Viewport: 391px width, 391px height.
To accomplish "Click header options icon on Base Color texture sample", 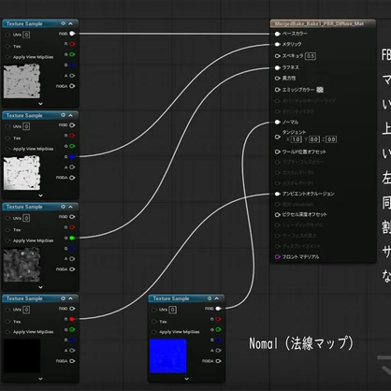I will coord(63,23).
